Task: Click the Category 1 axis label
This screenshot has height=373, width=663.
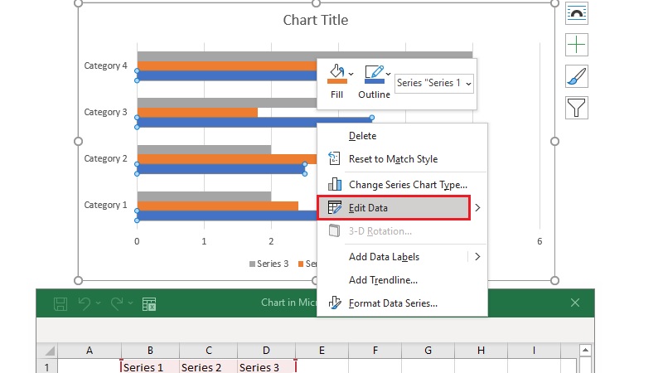Action: [x=105, y=205]
